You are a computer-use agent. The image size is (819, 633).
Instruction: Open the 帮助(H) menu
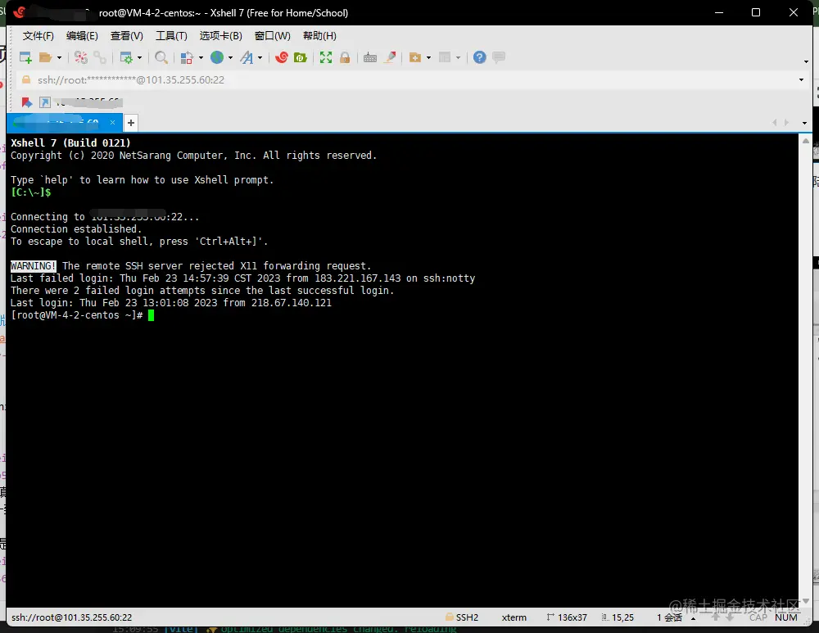pos(319,35)
